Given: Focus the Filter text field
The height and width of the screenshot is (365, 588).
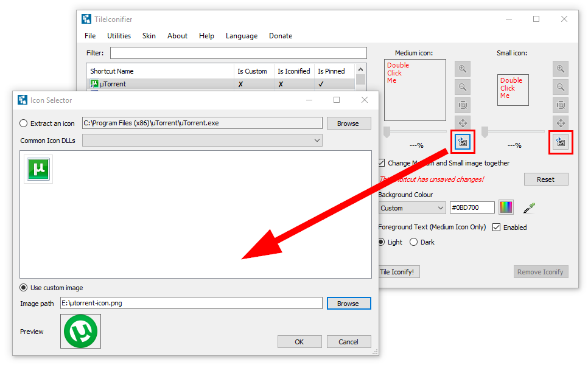Looking at the screenshot, I should click(239, 53).
